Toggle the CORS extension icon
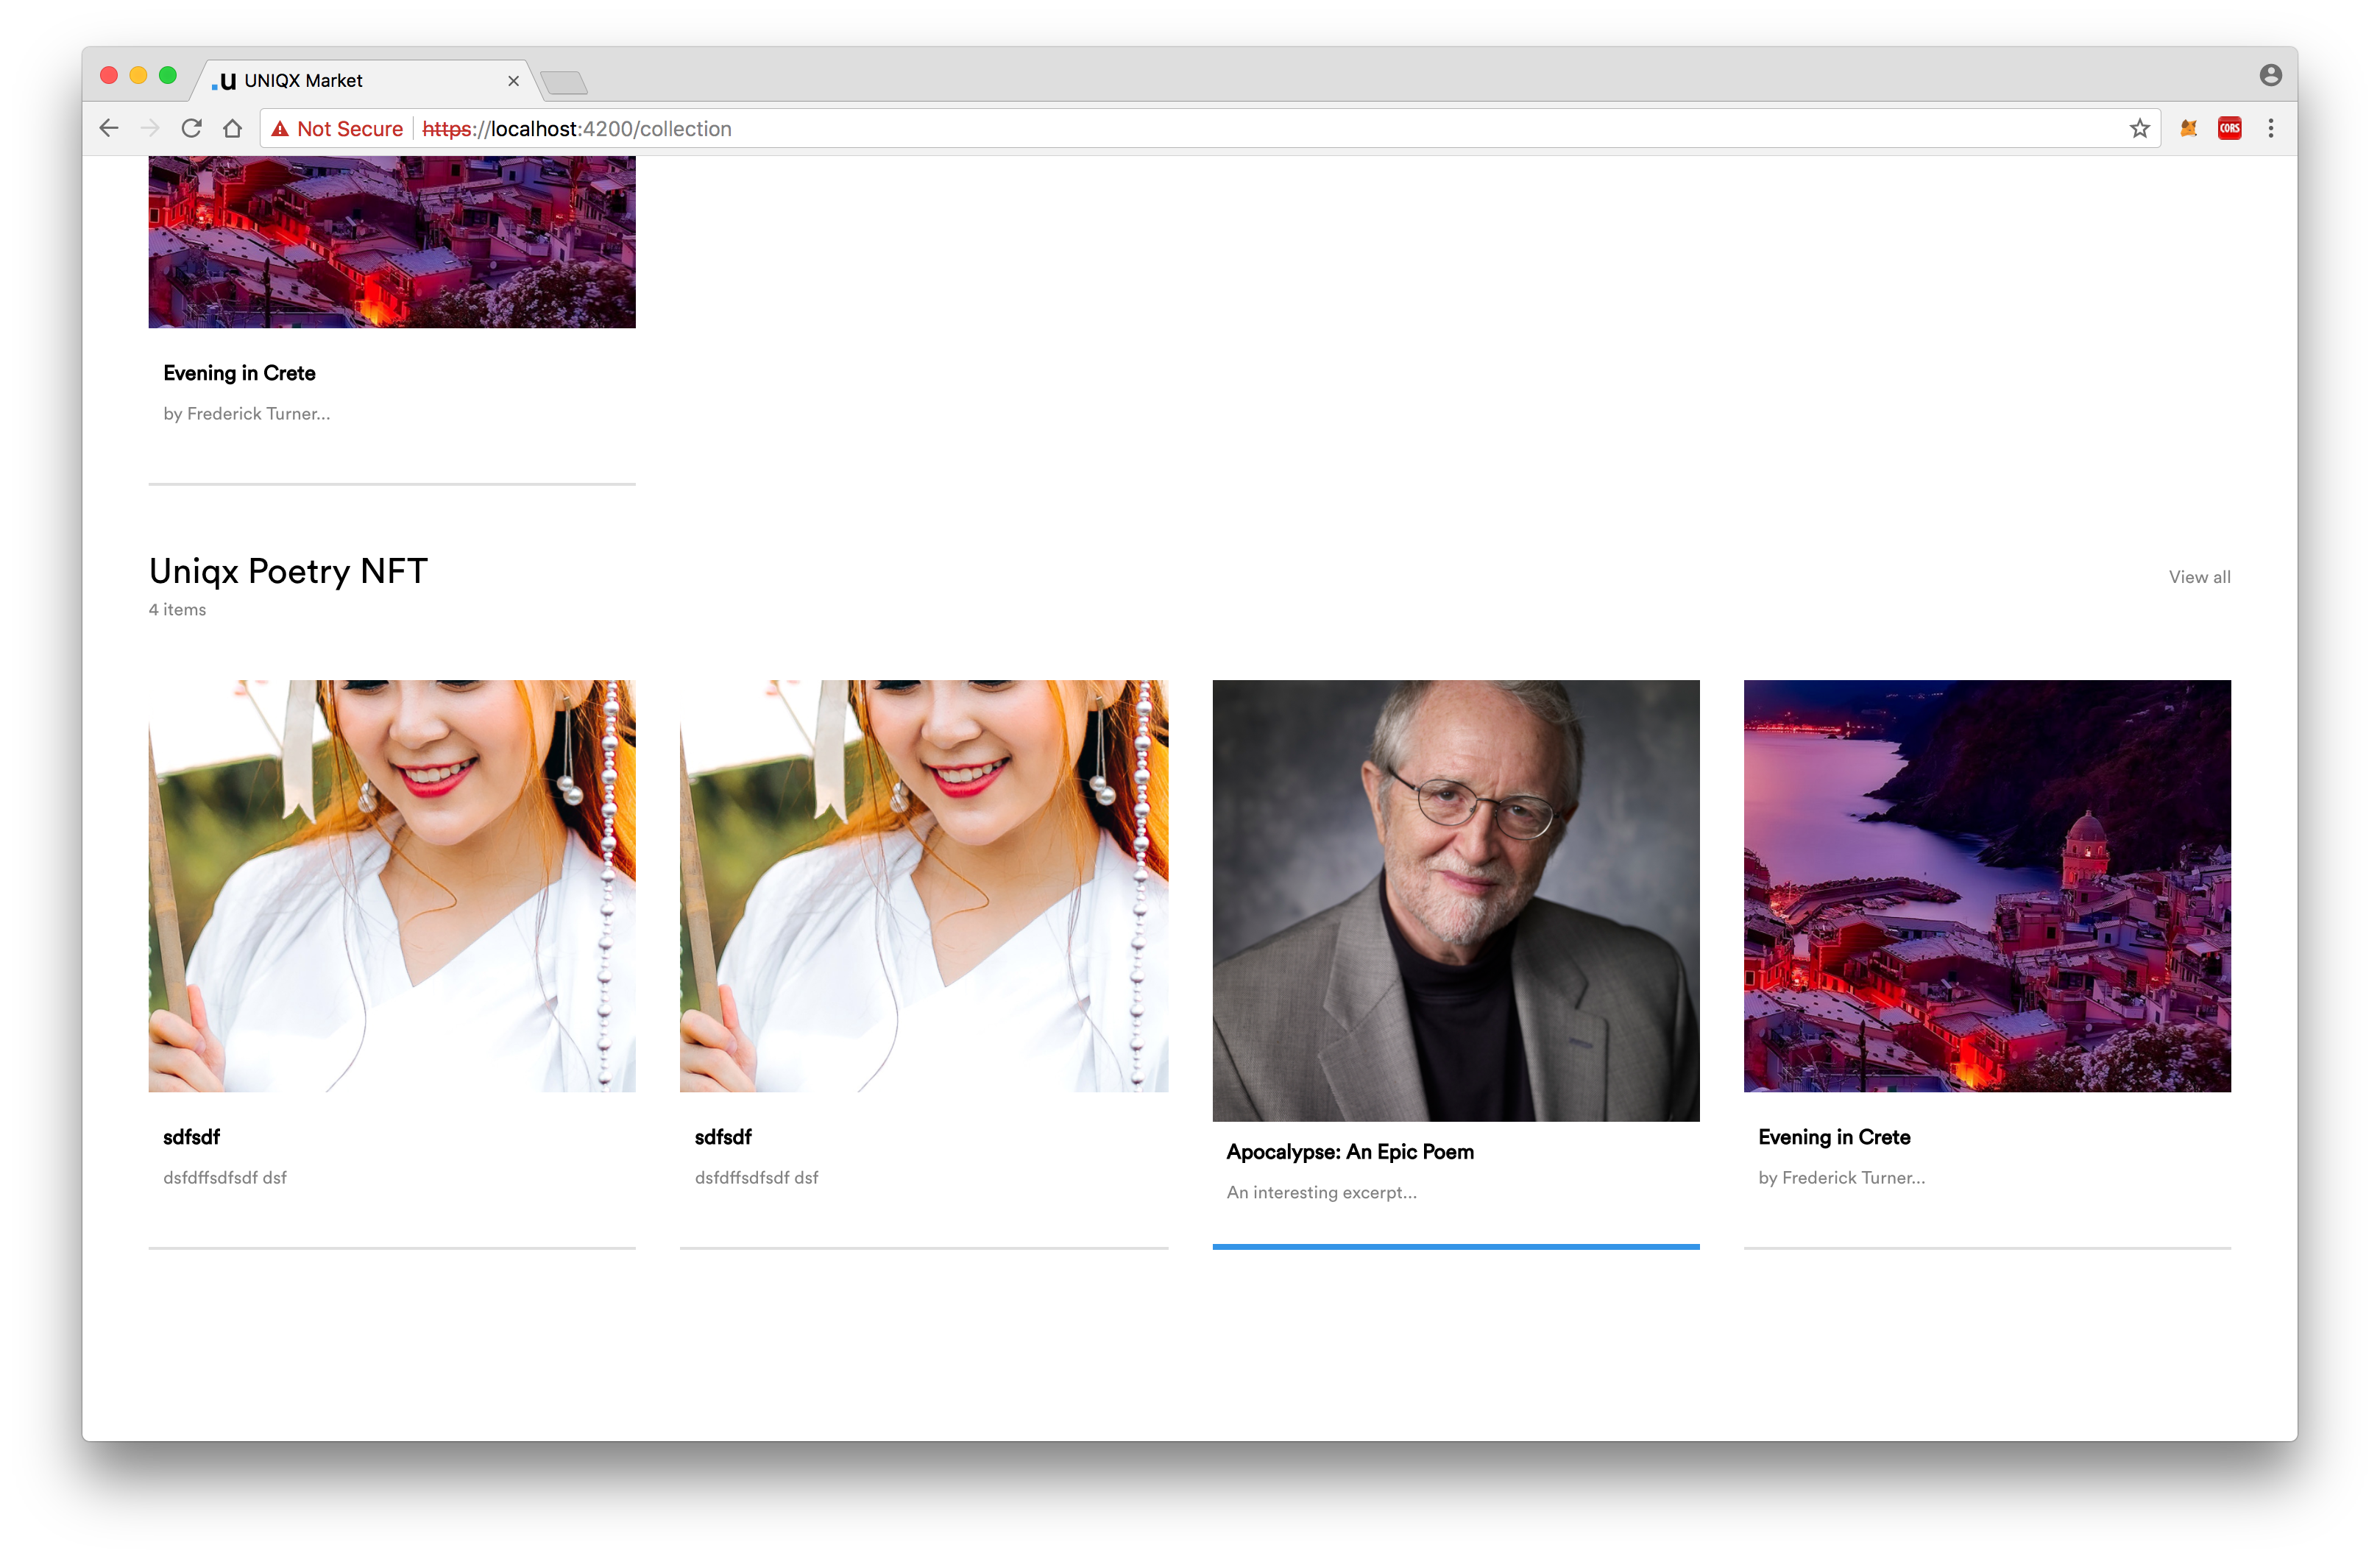 click(x=2229, y=128)
